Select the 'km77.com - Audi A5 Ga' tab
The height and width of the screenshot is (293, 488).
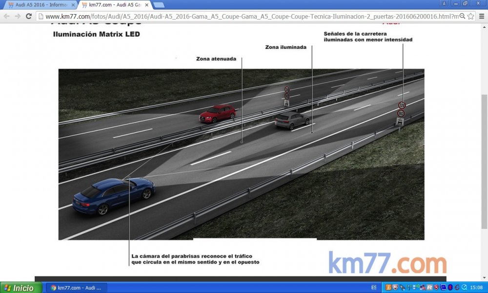tap(115, 5)
